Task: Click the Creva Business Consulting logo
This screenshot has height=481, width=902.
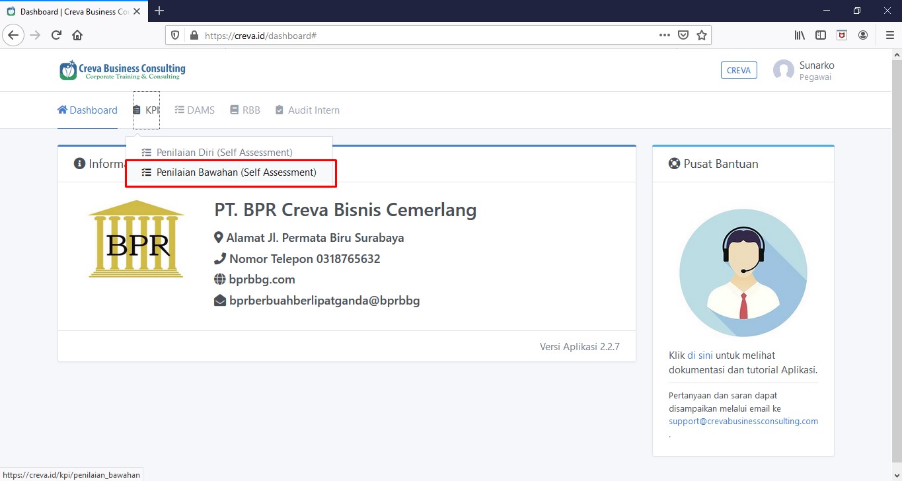Action: [122, 70]
